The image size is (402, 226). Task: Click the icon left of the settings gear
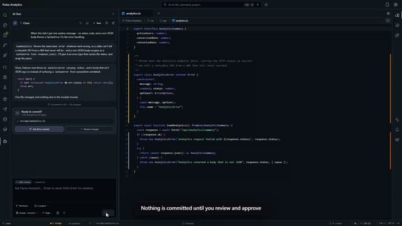pyautogui.click(x=387, y=4)
